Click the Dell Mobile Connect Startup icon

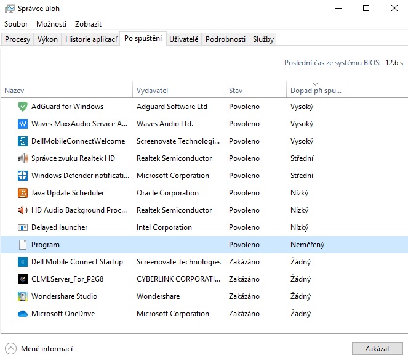click(x=23, y=262)
